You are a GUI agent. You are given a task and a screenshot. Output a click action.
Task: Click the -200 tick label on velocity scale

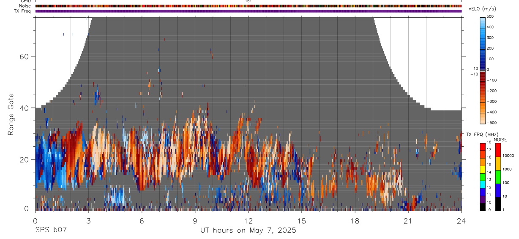click(492, 91)
